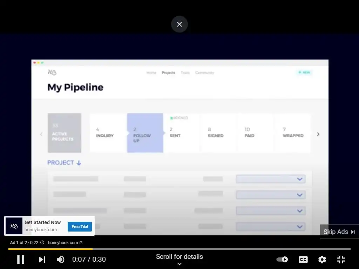Screen dimensions: 359x269
Task: Open the third project row dropdown
Action: click(271, 211)
